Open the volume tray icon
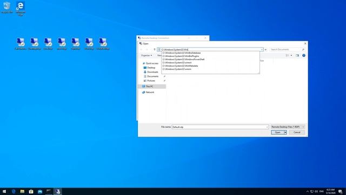346x195 pixels. click(316, 191)
